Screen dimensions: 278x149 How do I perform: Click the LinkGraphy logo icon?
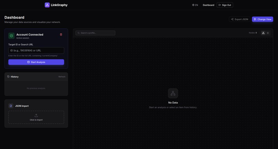pyautogui.click(x=47, y=5)
